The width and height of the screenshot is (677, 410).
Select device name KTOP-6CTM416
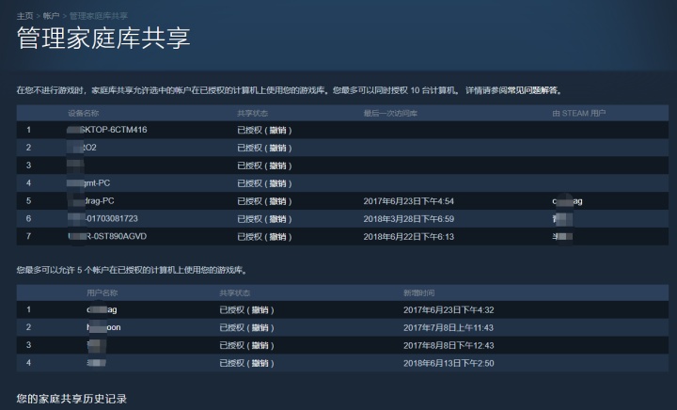107,130
